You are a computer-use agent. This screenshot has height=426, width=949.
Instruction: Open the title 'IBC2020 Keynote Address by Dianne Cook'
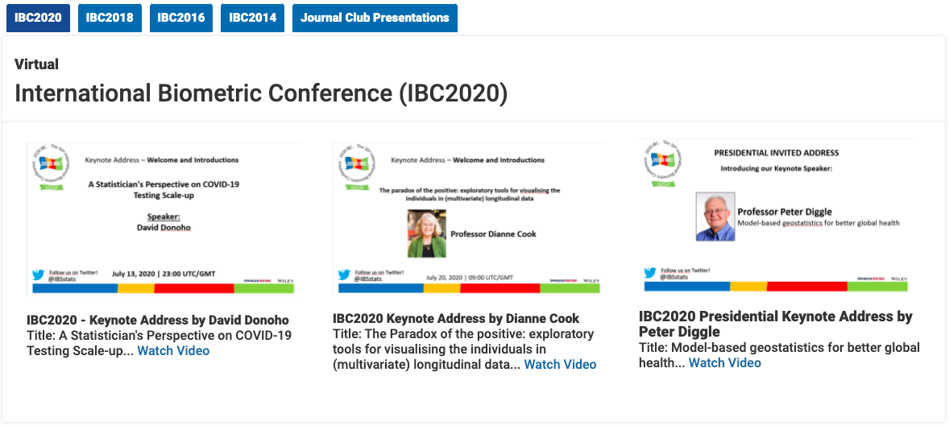point(456,318)
